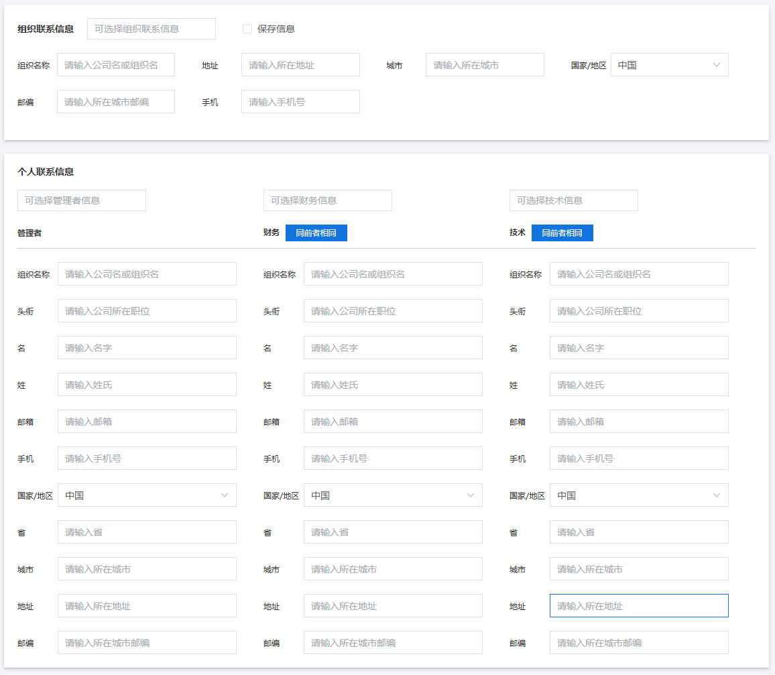Image resolution: width=775 pixels, height=675 pixels.
Task: Click 技术 名 input field
Action: click(x=639, y=348)
